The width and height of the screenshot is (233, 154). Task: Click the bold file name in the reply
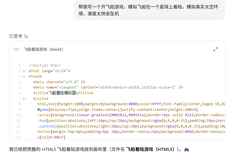tap(153, 149)
